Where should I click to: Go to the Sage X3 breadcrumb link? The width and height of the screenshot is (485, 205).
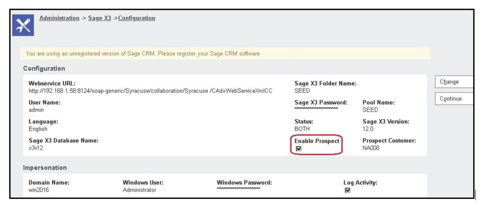(x=100, y=18)
